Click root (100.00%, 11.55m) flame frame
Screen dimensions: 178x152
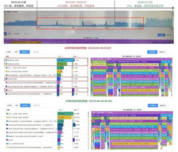tap(132, 112)
